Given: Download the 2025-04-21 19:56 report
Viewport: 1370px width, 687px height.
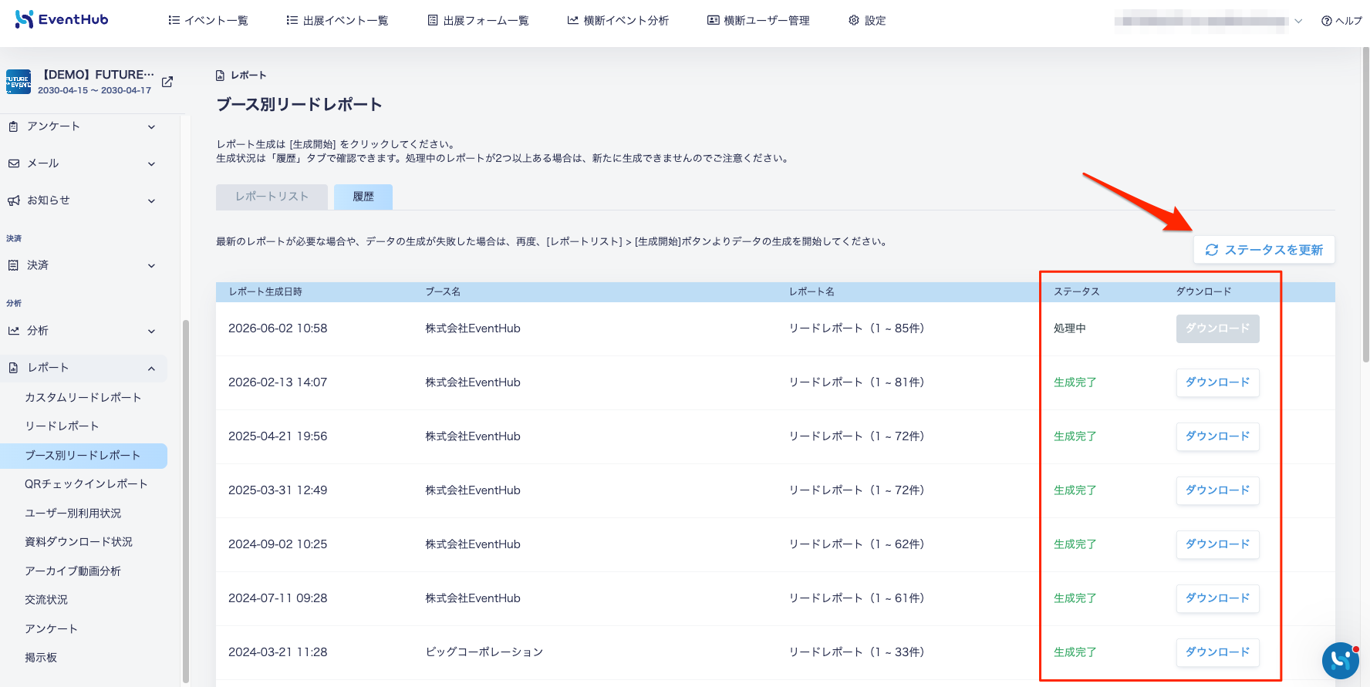Looking at the screenshot, I should click(1217, 436).
